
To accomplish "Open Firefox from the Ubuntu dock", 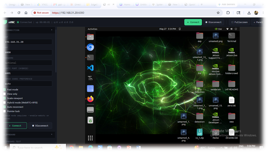I will [90, 99].
